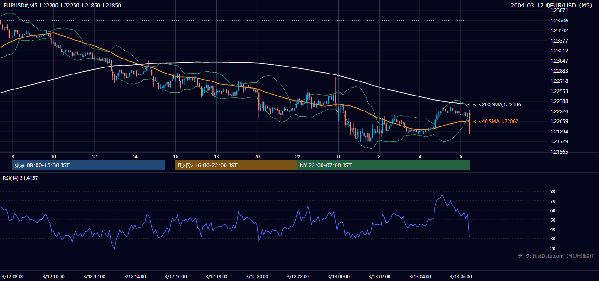Click price level 1.22224 on axis
599x281 pixels.
(559, 111)
